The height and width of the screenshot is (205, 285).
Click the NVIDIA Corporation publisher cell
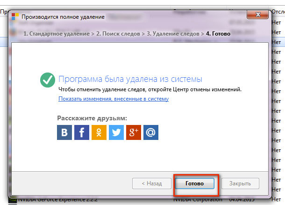tap(196, 201)
